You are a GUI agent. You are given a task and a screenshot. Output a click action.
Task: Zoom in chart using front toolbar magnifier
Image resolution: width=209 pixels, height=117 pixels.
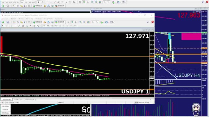click(x=81, y=22)
